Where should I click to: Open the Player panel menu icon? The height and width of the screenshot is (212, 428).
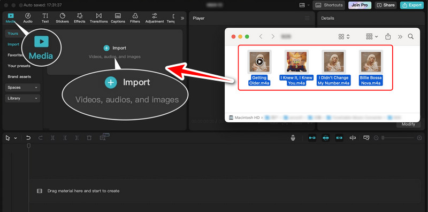point(307,18)
